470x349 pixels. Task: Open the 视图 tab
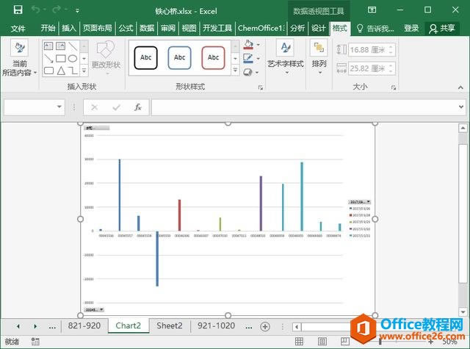coord(189,29)
